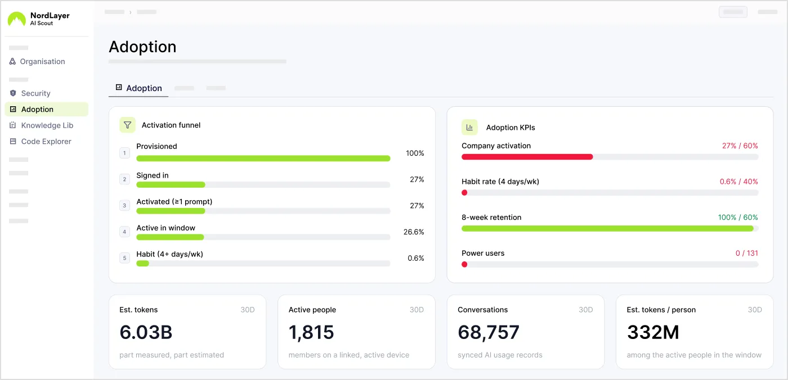Image resolution: width=788 pixels, height=380 pixels.
Task: Click the Adoption page heading
Action: (x=142, y=47)
